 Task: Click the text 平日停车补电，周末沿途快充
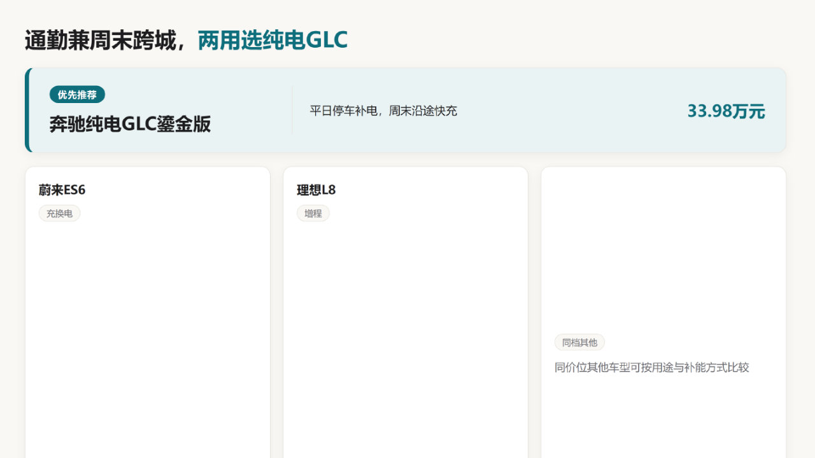[383, 111]
